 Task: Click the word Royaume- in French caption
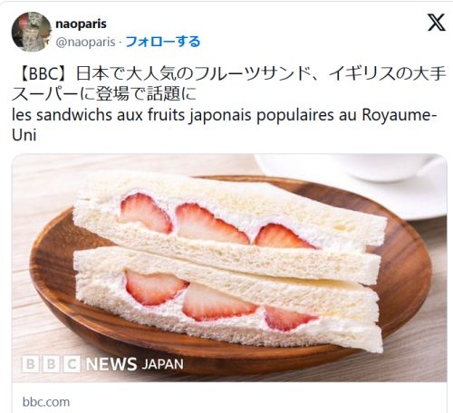pos(400,115)
